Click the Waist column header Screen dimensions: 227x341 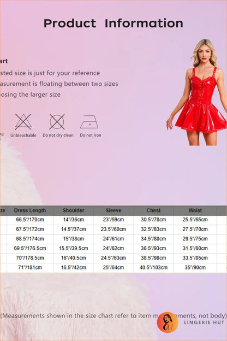point(195,210)
